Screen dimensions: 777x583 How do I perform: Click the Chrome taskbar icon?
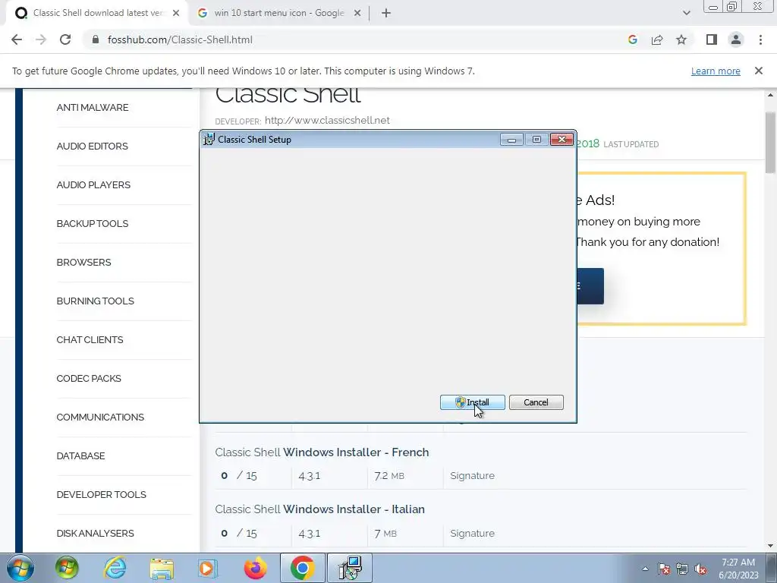click(303, 568)
